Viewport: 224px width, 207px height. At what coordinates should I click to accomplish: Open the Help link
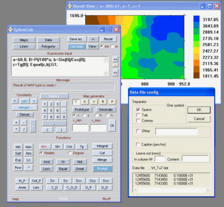[x=16, y=199]
